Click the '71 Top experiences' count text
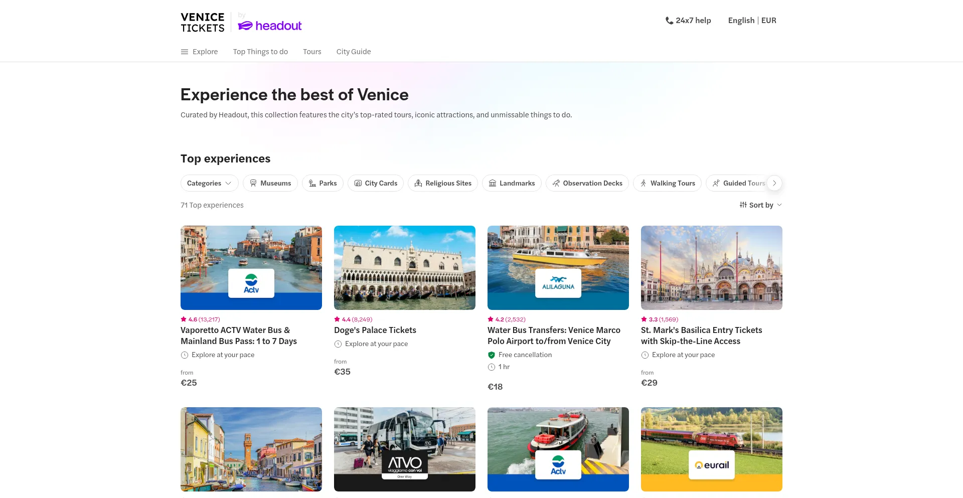This screenshot has width=963, height=498. point(212,205)
